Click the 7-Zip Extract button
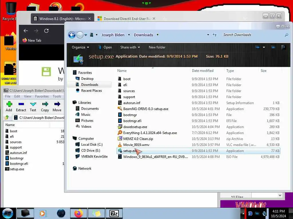Image resolution: width=293 pixels, height=219 pixels. 21,107
